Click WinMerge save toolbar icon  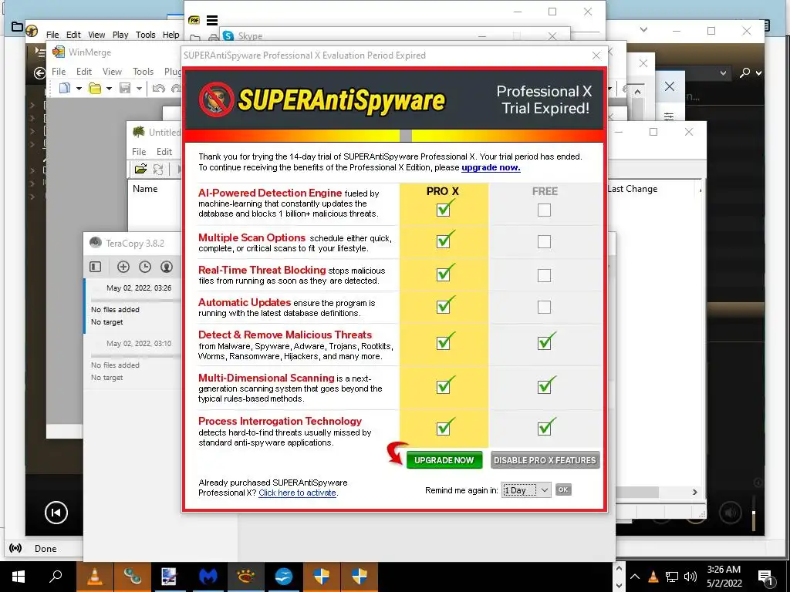(125, 88)
